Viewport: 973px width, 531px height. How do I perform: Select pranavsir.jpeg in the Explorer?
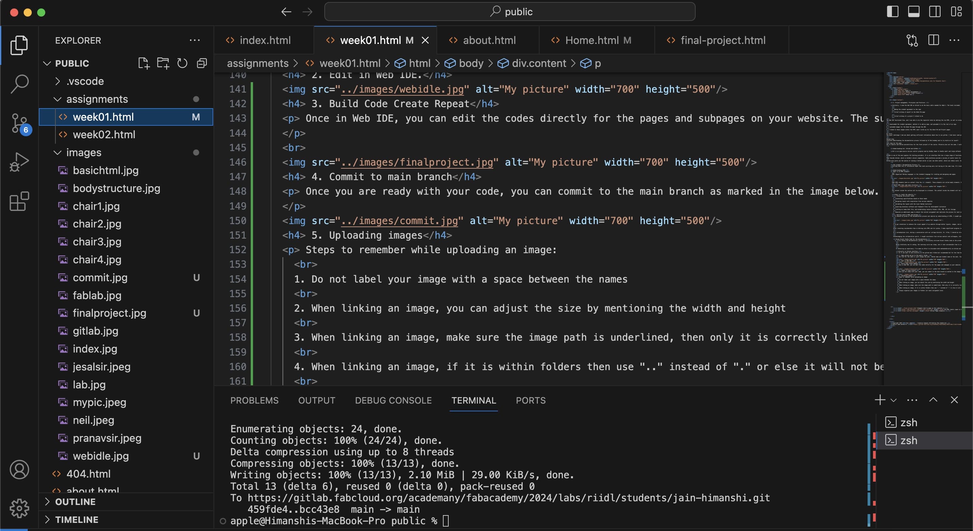pos(126,438)
